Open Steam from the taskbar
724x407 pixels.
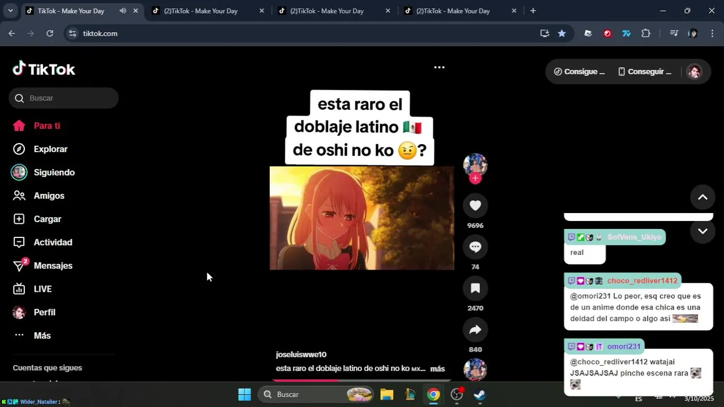pos(480,395)
